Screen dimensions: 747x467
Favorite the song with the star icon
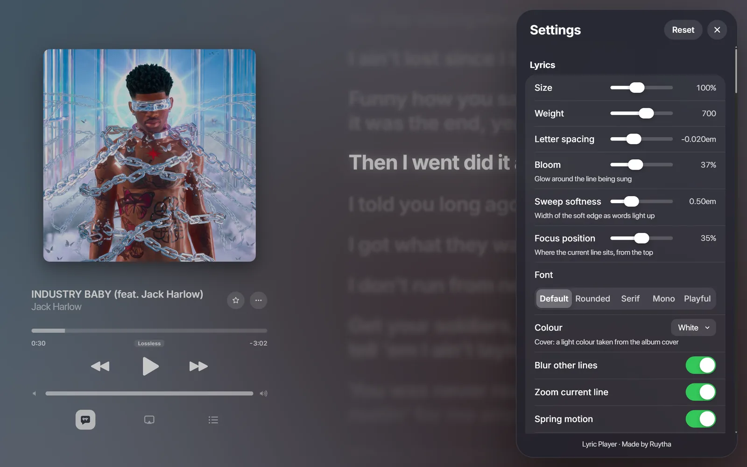pyautogui.click(x=236, y=300)
